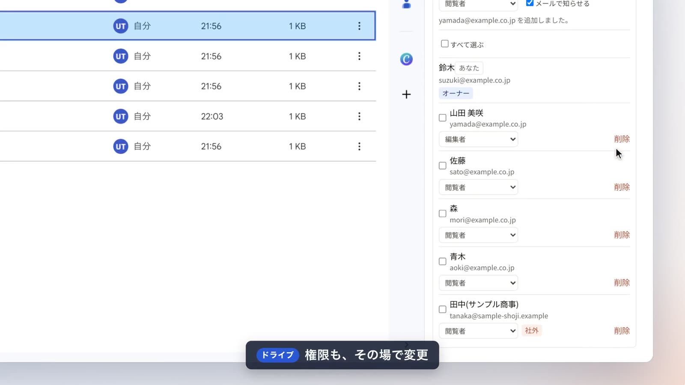The width and height of the screenshot is (685, 385).
Task: Click 削除 for 山田 美咲
Action: 622,139
